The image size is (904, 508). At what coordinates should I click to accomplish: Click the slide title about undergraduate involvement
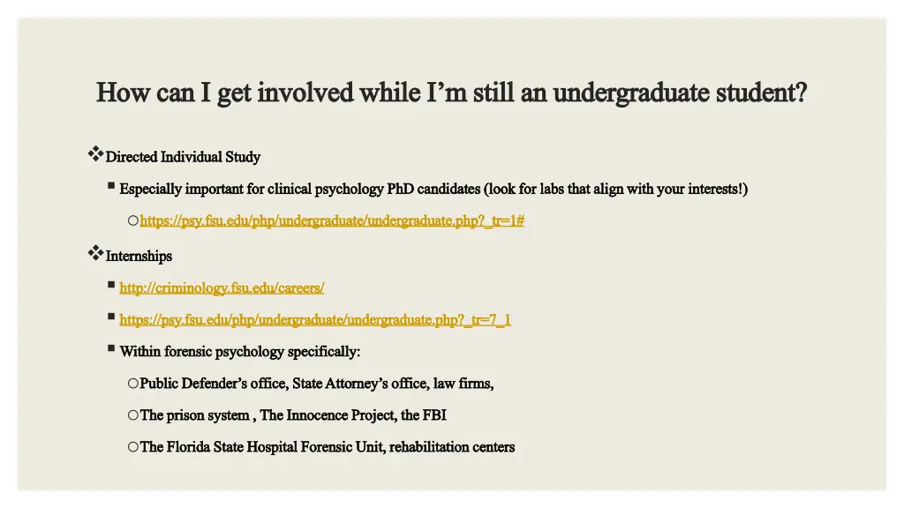tap(451, 93)
